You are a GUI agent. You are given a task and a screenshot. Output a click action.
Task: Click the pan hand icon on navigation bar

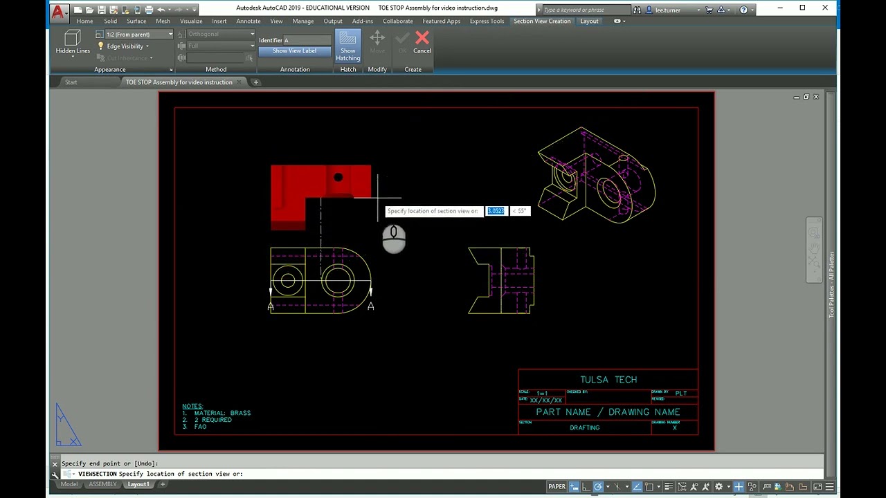(815, 247)
